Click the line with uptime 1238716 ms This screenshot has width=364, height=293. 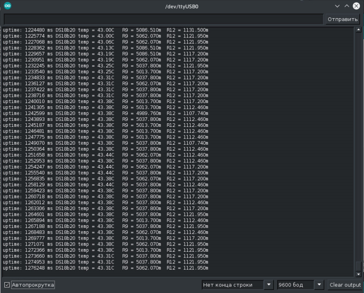point(106,96)
